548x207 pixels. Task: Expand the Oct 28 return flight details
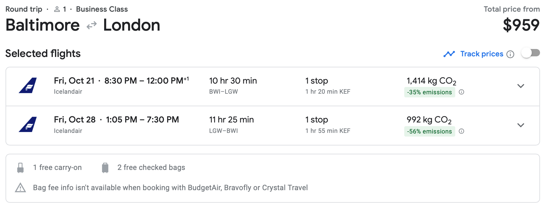521,125
